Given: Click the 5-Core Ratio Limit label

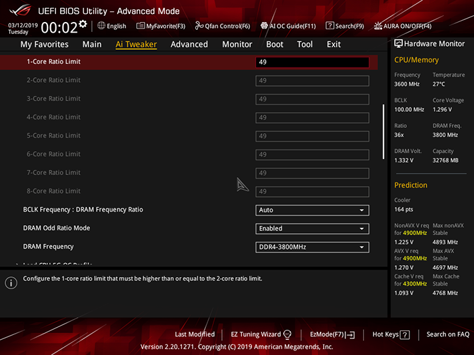Looking at the screenshot, I should 53,136.
